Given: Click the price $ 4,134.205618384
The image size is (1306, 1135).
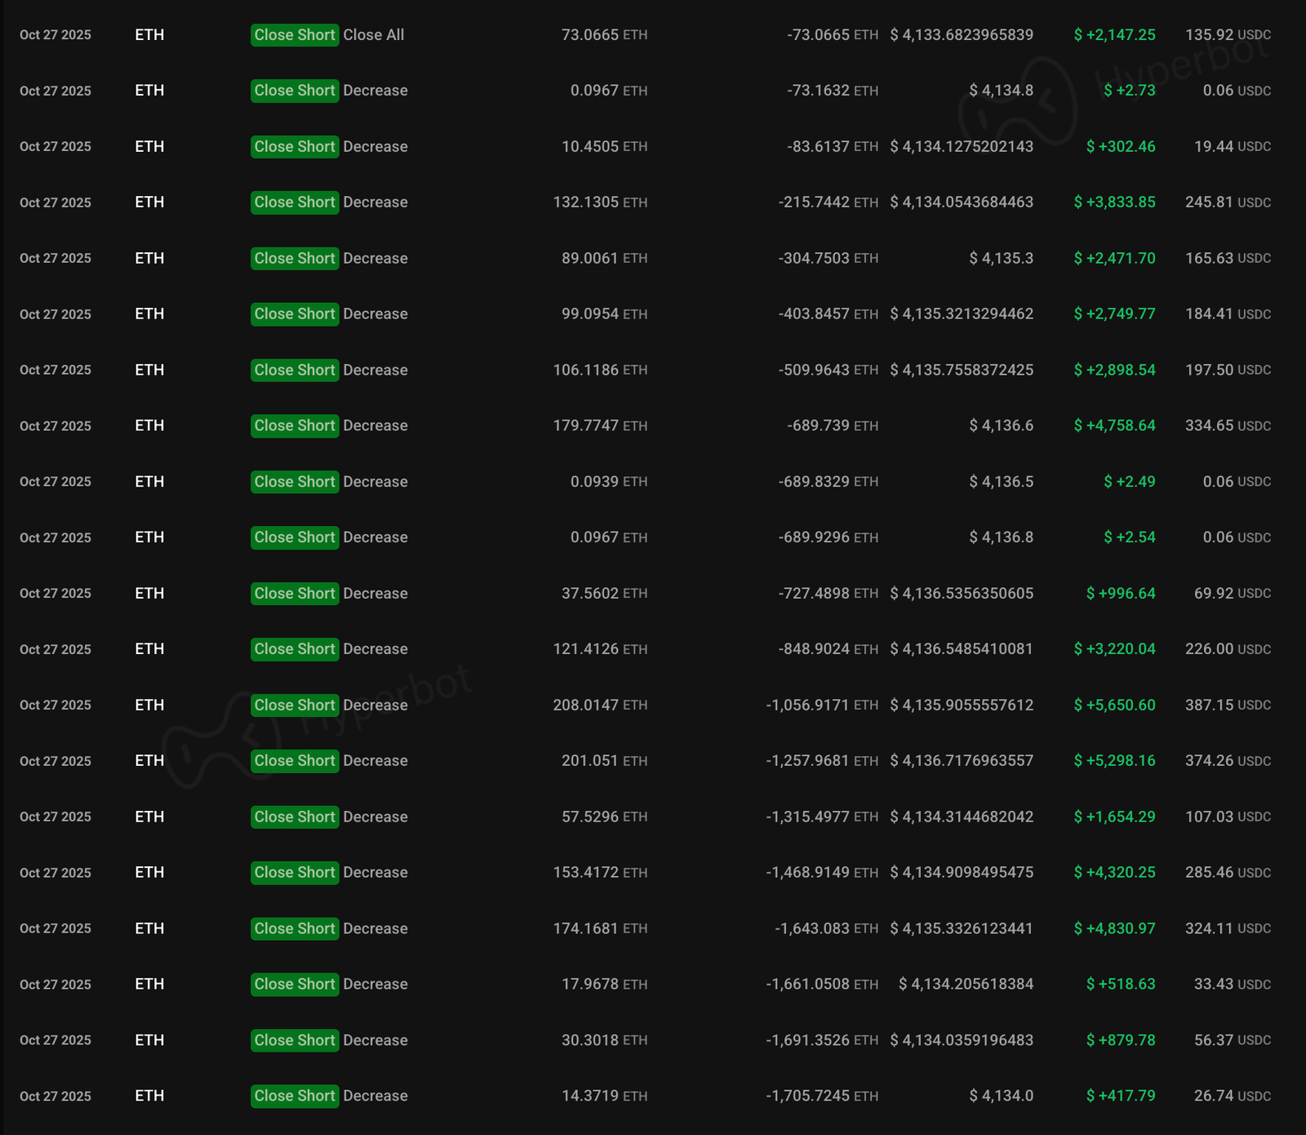Looking at the screenshot, I should tap(966, 986).
